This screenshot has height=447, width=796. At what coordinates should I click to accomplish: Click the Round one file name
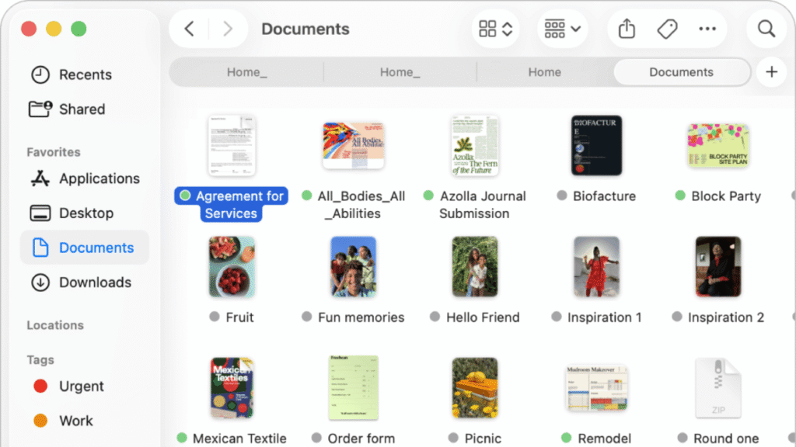tap(726, 438)
